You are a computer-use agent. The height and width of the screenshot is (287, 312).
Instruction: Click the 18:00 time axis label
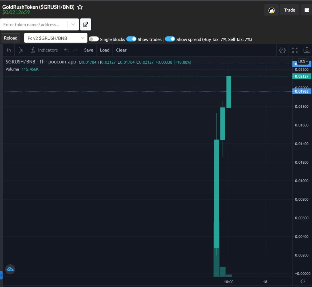tap(229, 282)
